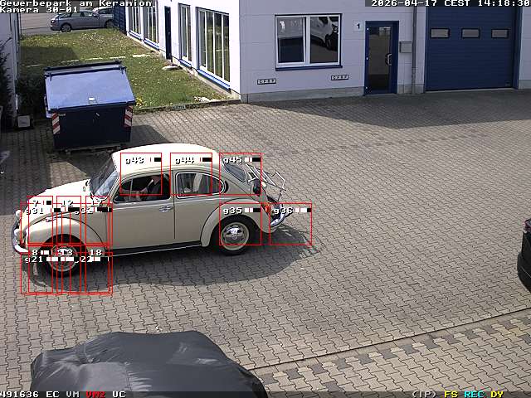Click the g45 detection box at rear window
Image resolution: width=531 pixels, height=398 pixels.
coord(241,174)
